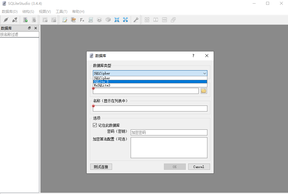Viewport: 288px width, 194px height.
Task: Open the DDL history icon
Action: (x=73, y=20)
